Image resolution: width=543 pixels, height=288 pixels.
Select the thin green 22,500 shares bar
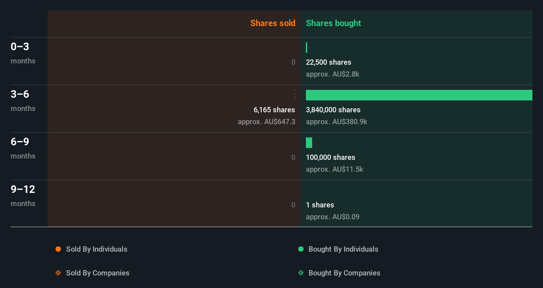307,48
